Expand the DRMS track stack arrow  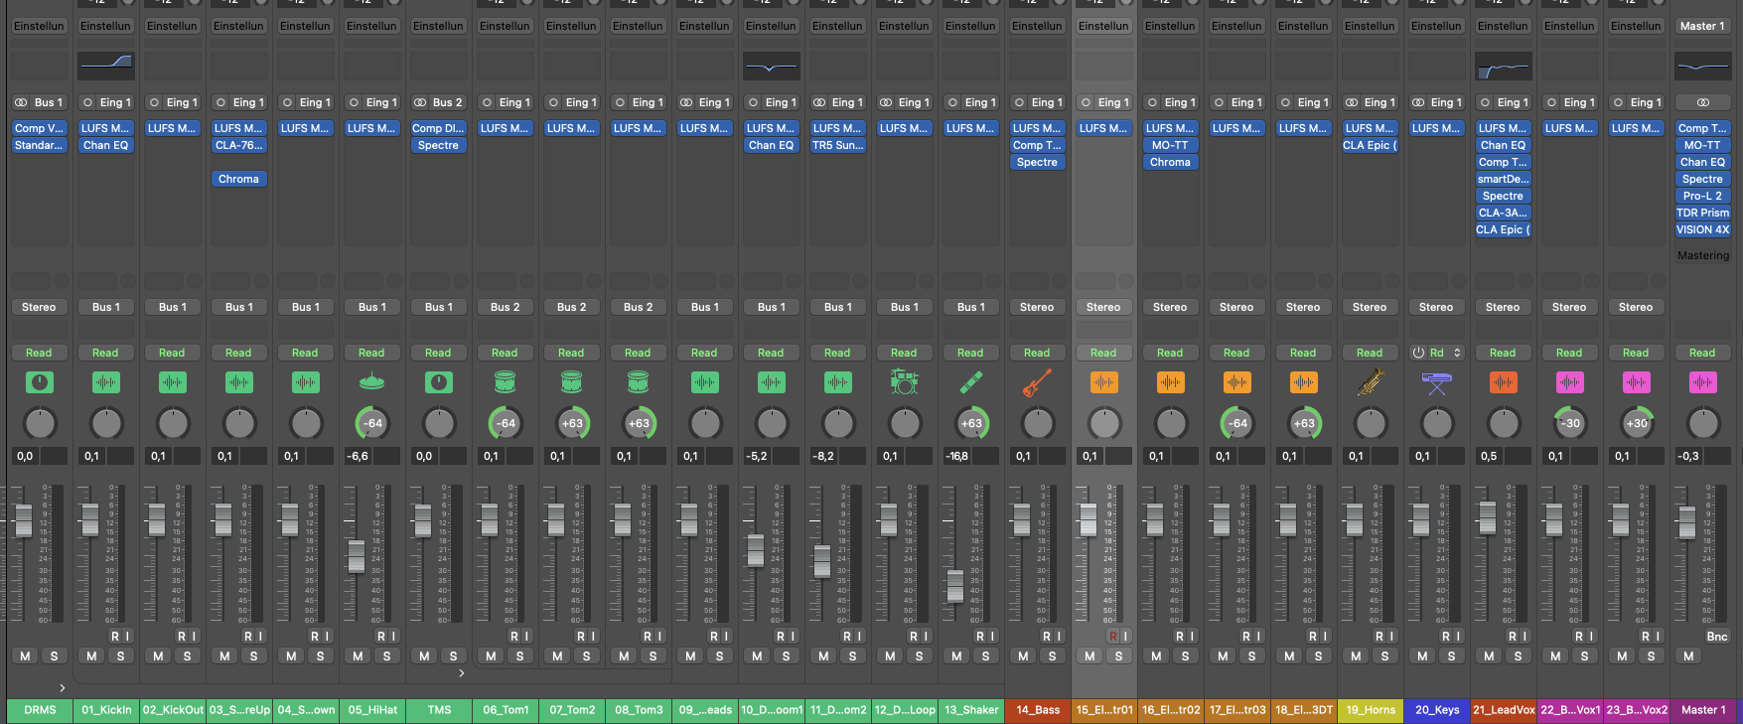pos(62,687)
